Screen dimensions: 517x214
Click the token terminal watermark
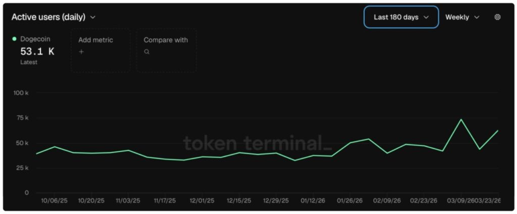tap(257, 143)
